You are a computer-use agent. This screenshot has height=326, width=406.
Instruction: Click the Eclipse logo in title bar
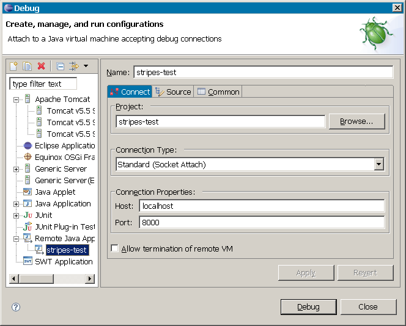click(x=9, y=8)
